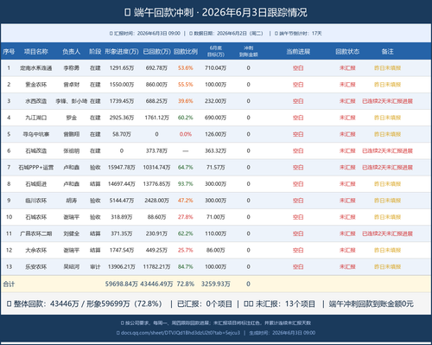Image resolution: width=432 pixels, height=345 pixels.
Task: Click the 53.6% ratio cell
Action: coord(186,68)
